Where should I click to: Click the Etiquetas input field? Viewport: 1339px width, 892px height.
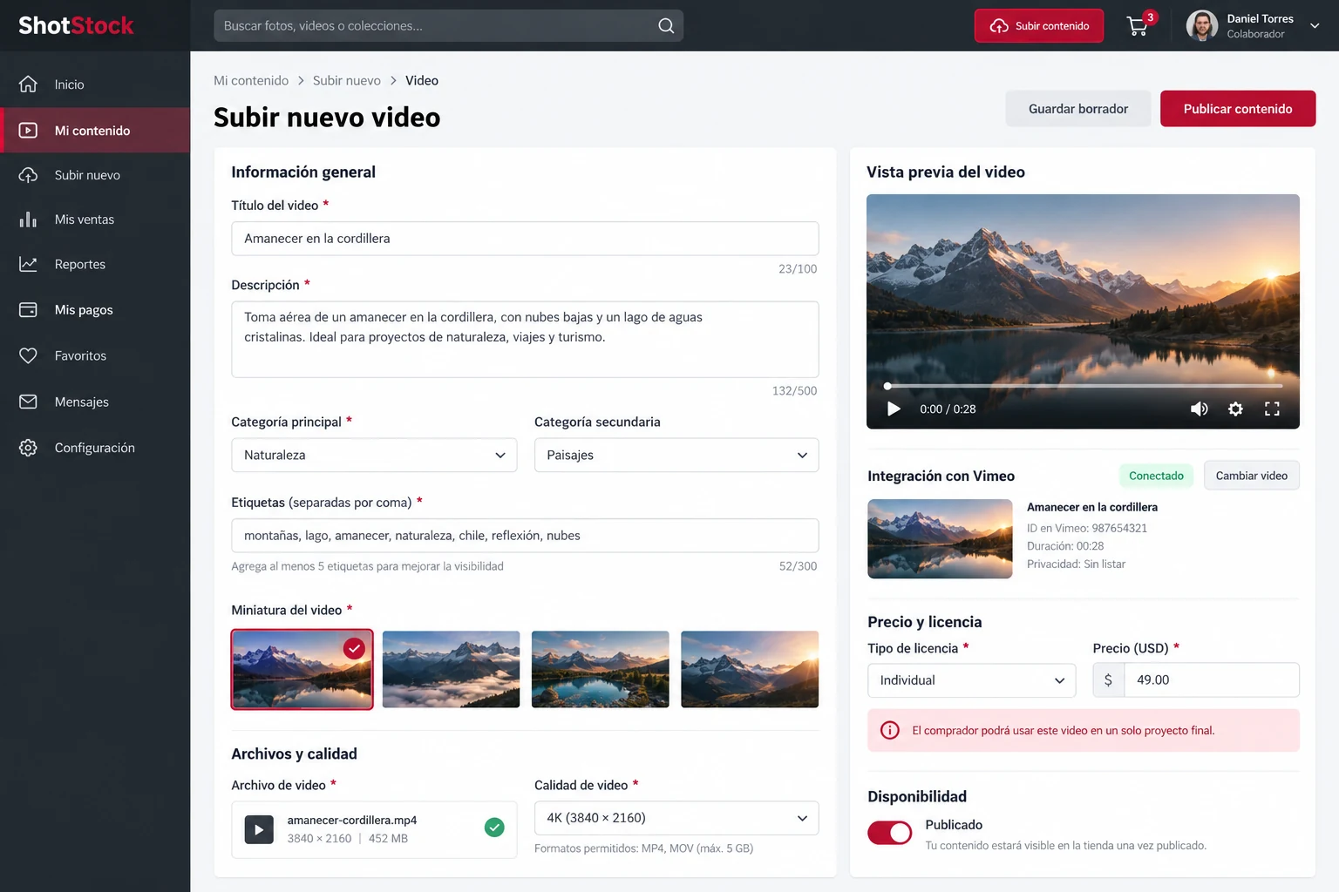pyautogui.click(x=525, y=536)
